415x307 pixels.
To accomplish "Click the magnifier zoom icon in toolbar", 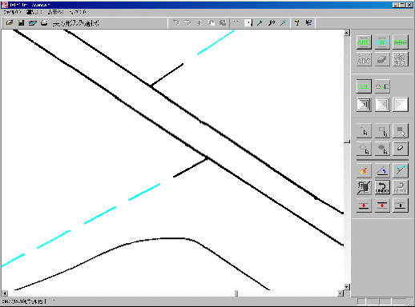I will (272, 23).
